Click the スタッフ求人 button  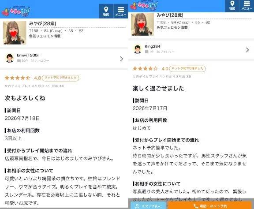point(148,206)
